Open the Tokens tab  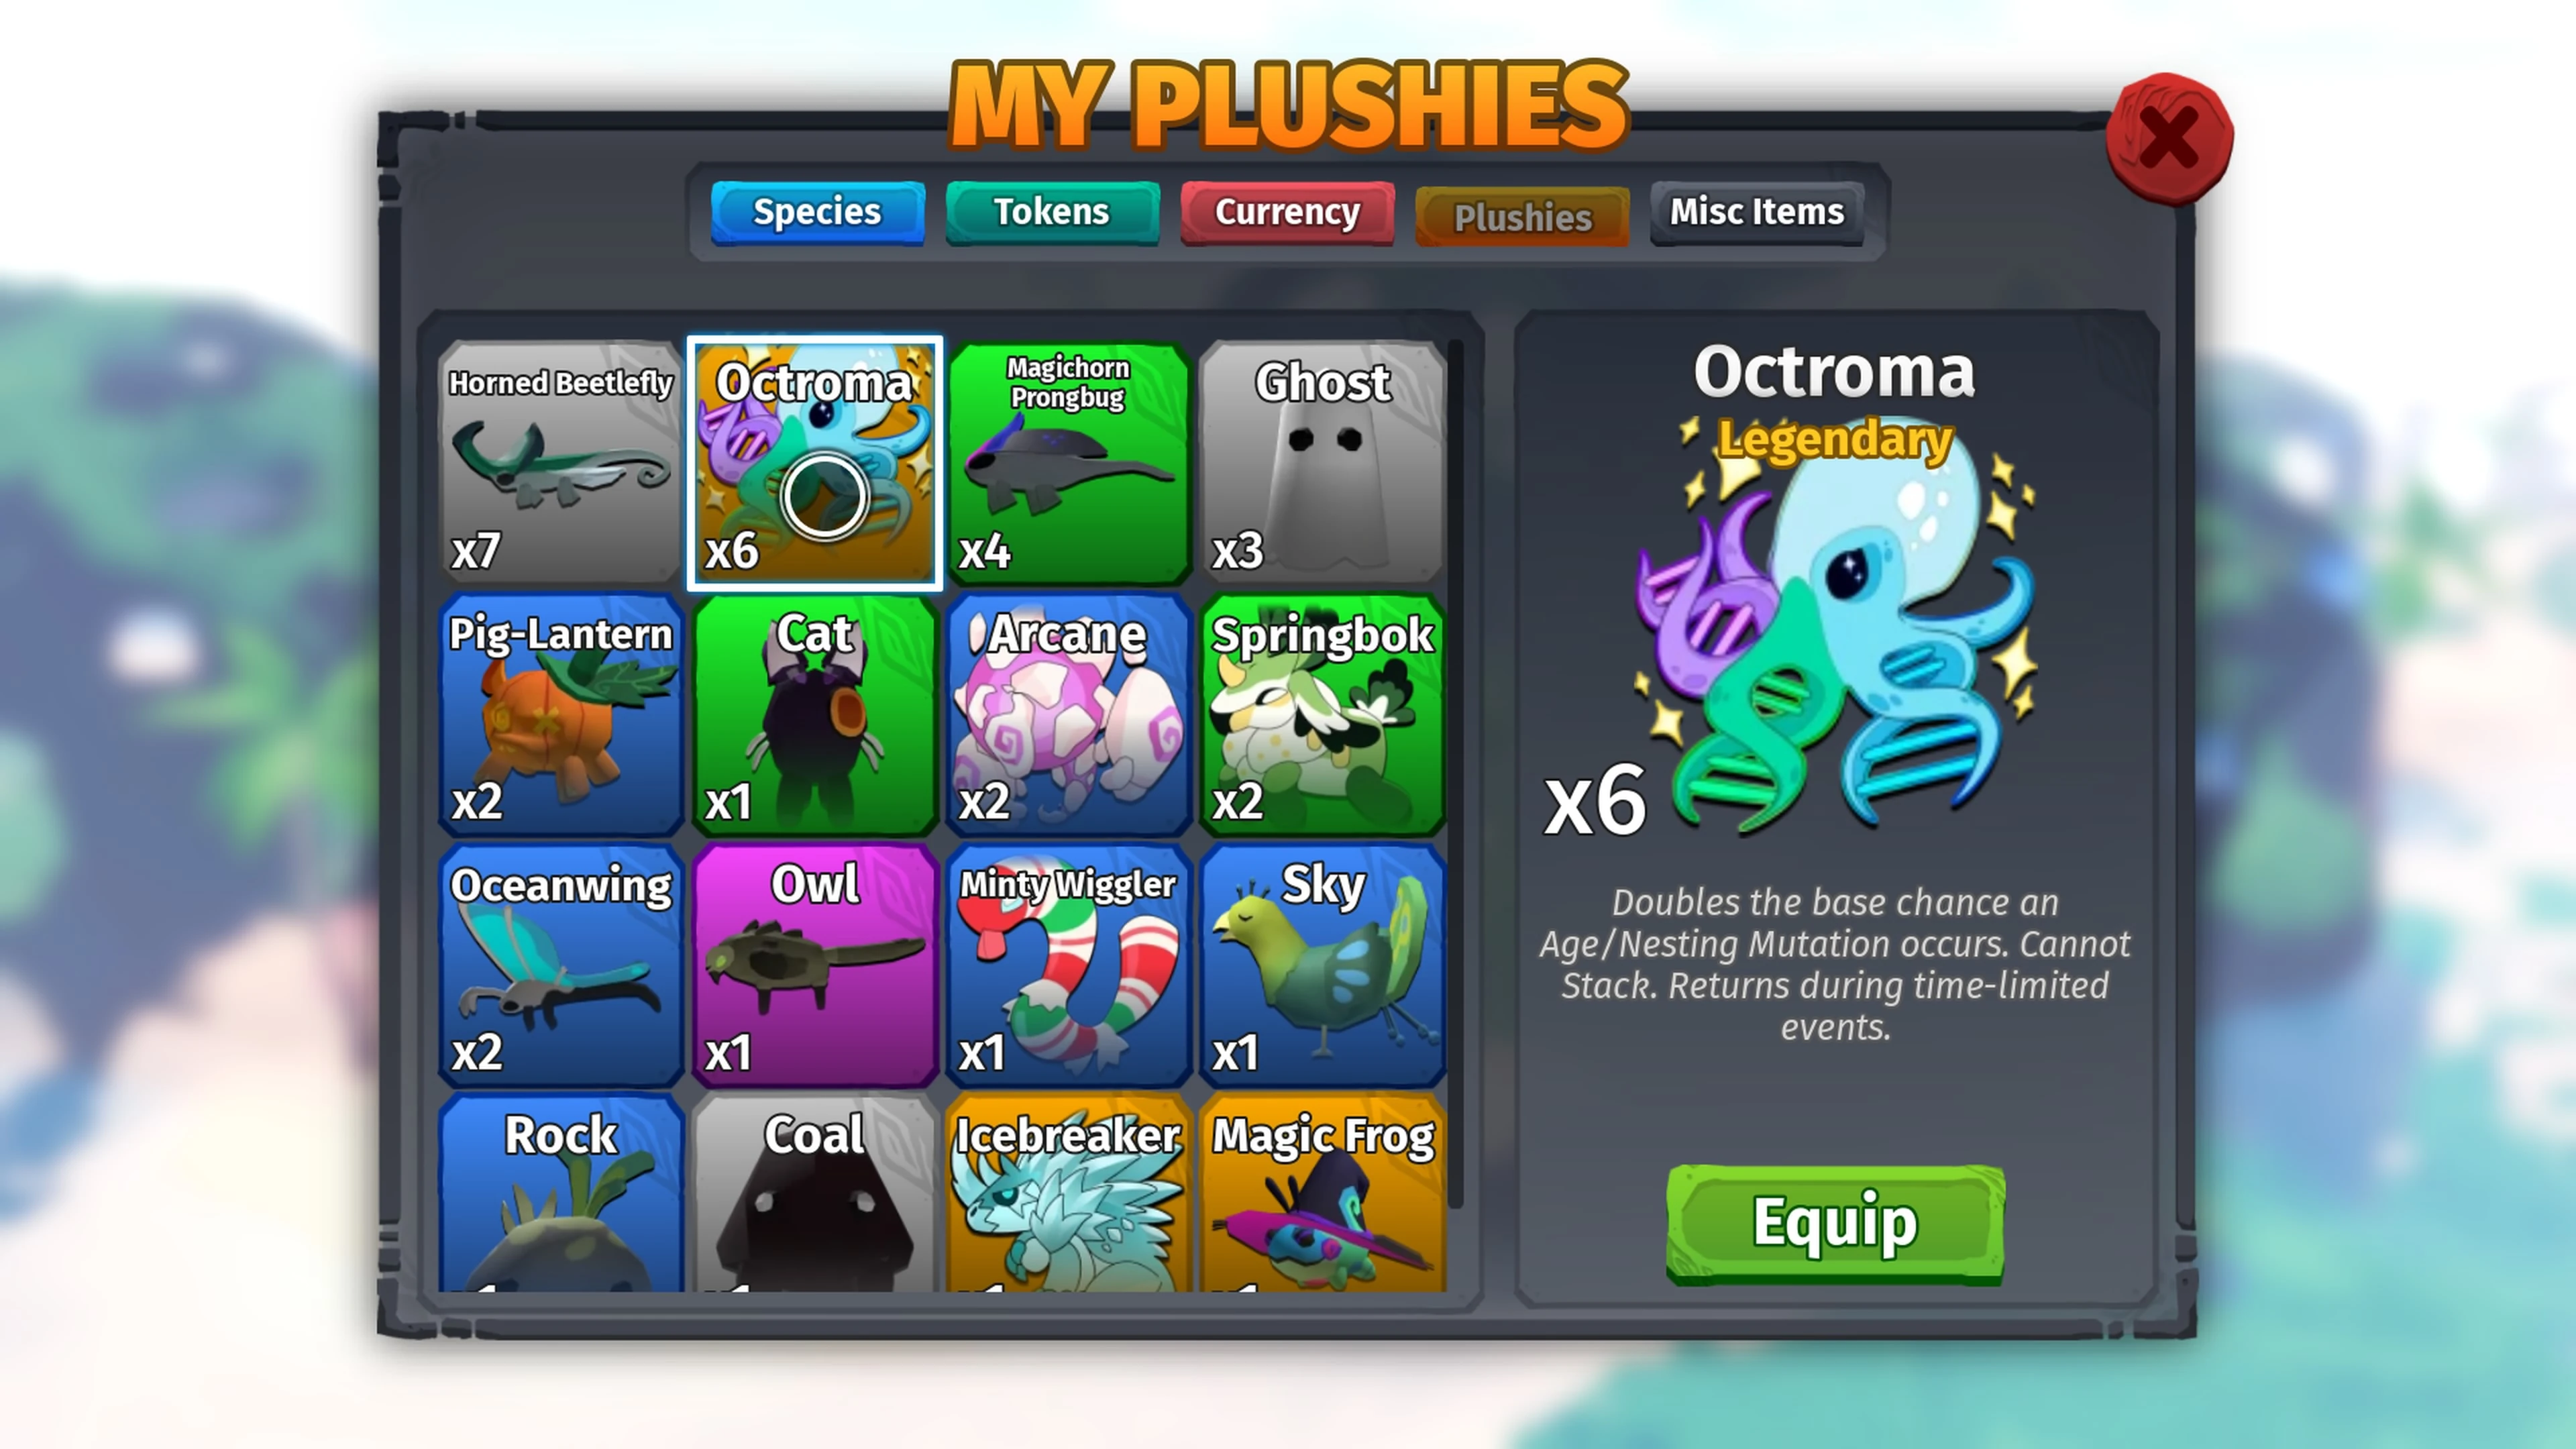click(x=1052, y=213)
